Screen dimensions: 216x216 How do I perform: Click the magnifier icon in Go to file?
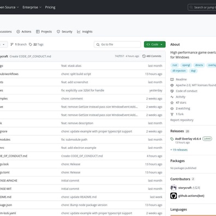pyautogui.click(x=98, y=44)
